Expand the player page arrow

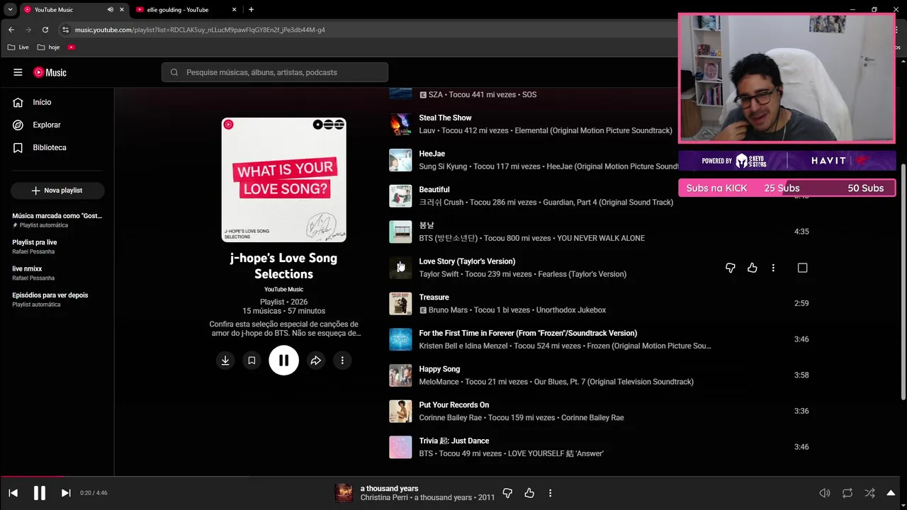(891, 493)
